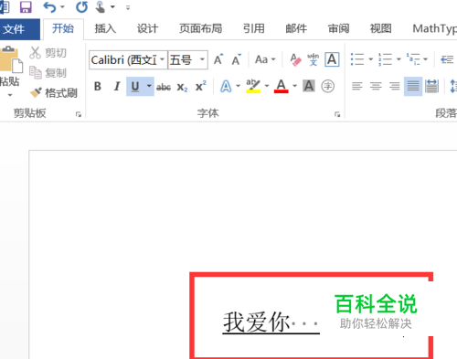
Task: Toggle superscript formatting
Action: coord(201,87)
